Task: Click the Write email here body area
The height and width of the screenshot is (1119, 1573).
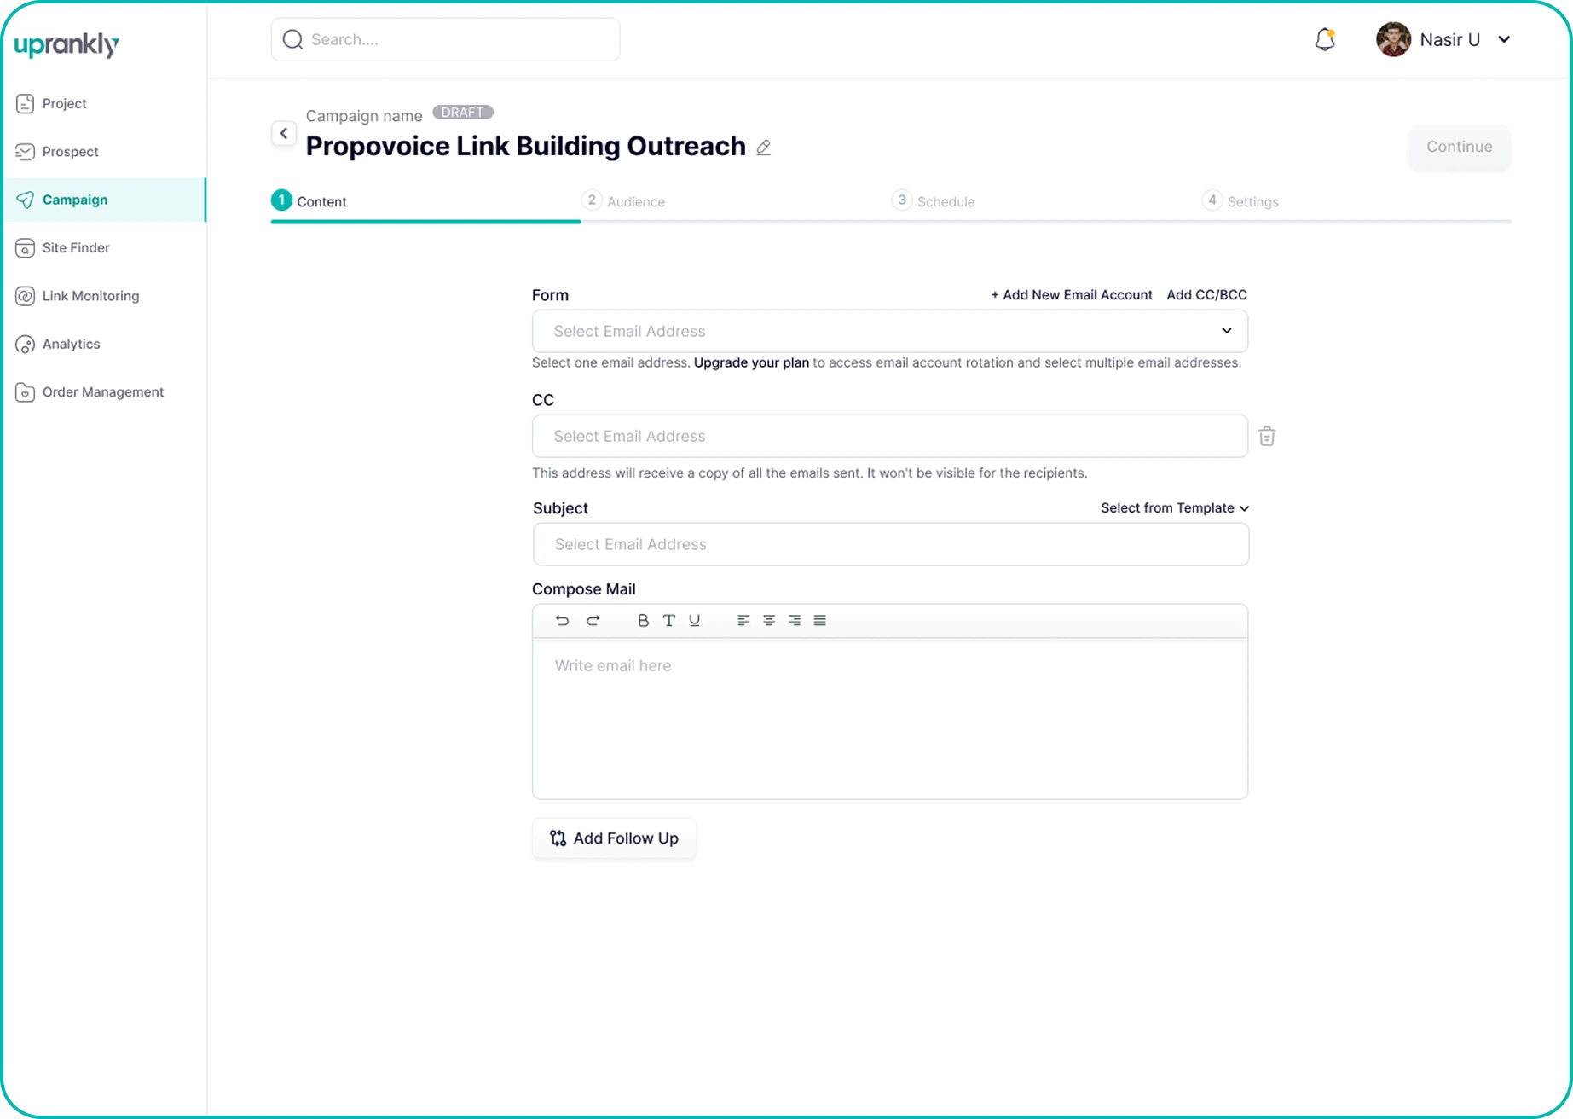Action: 890,718
